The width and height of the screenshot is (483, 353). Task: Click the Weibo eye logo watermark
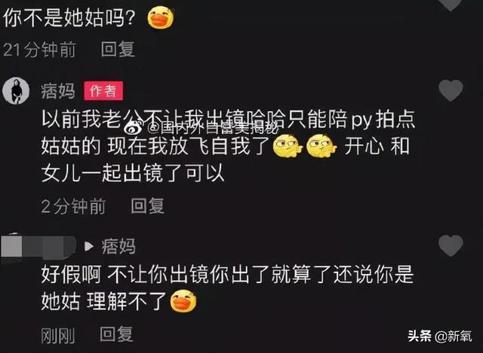pyautogui.click(x=133, y=127)
